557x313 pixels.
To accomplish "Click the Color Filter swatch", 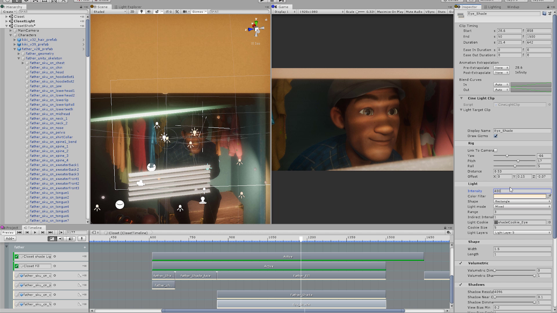I will click(x=519, y=196).
